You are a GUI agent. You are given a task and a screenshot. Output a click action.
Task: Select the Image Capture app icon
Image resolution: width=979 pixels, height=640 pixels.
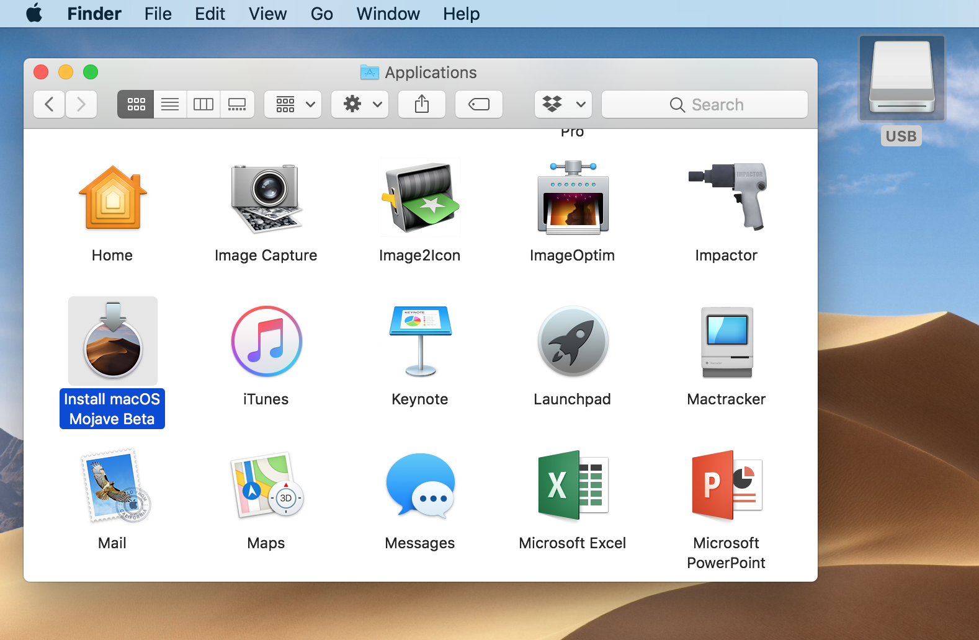click(x=266, y=198)
